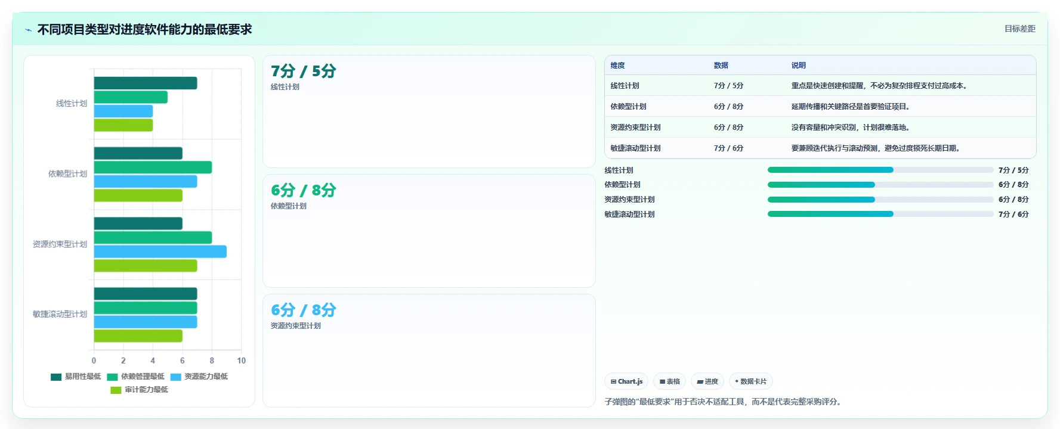This screenshot has height=429, width=1060.
Task: Click the 敏捷滚动型计划 axis label in the chart
Action: pos(60,314)
